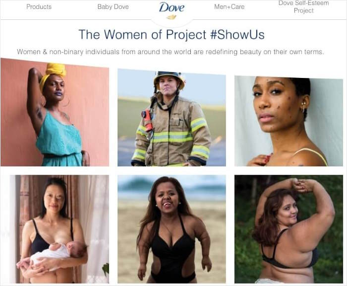Open the firefighter woman photo
The height and width of the screenshot is (286, 347).
point(172,118)
